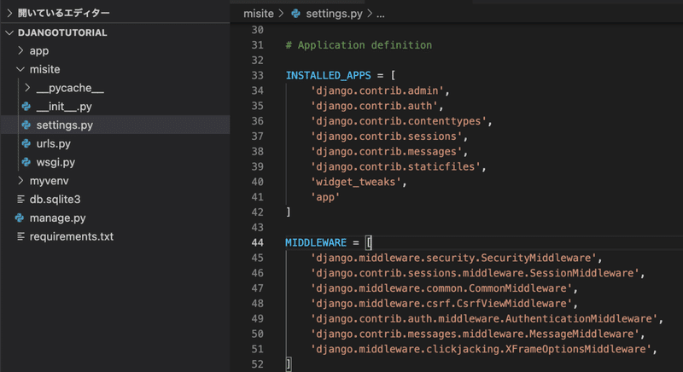The height and width of the screenshot is (372, 683).
Task: Click the CommonMiddleware string
Action: pyautogui.click(x=441, y=288)
